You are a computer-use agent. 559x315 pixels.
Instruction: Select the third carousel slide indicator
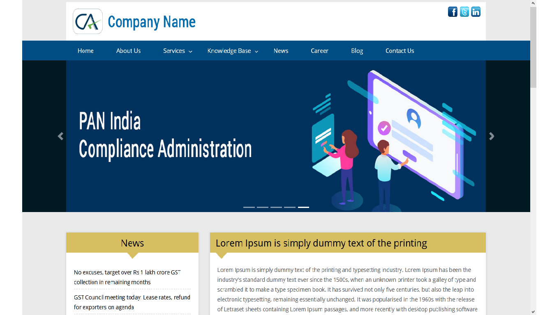click(276, 207)
